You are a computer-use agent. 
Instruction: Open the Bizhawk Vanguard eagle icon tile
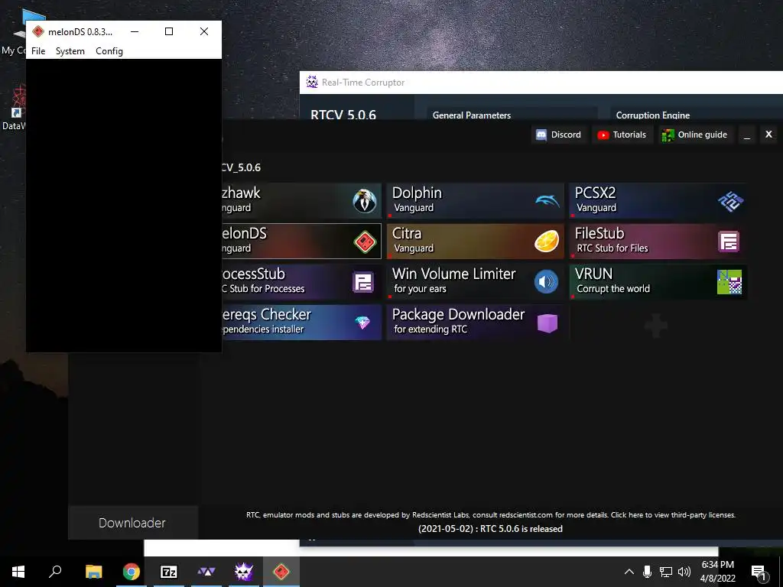click(365, 201)
